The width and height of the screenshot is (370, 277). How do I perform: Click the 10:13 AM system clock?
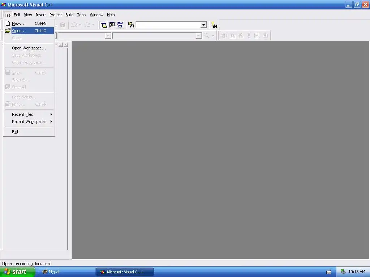pos(357,272)
